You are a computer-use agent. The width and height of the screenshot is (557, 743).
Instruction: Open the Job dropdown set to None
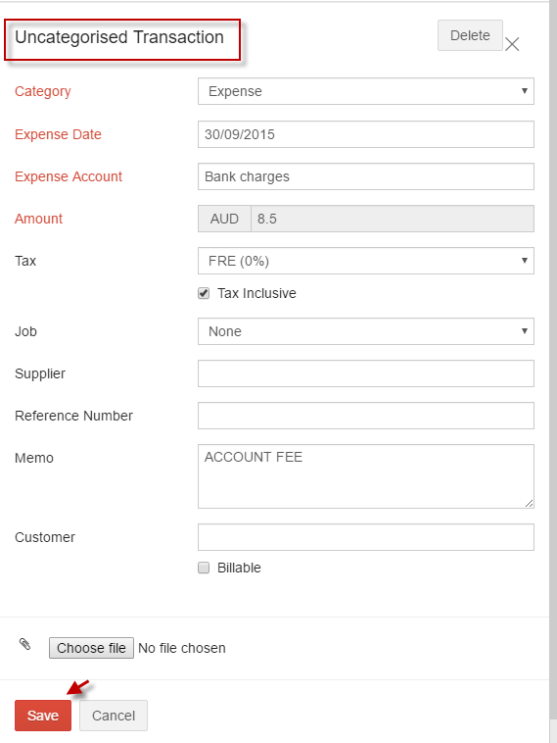[366, 331]
